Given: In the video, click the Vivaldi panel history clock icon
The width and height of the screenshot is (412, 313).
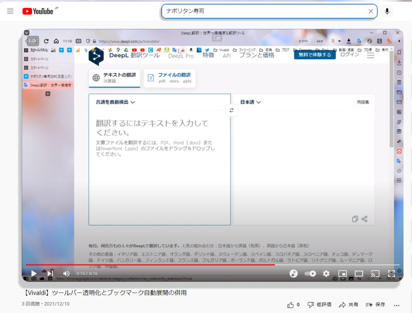Looking at the screenshot, I should tap(399, 72).
